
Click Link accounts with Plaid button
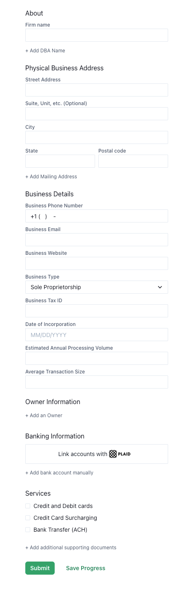[x=97, y=454]
